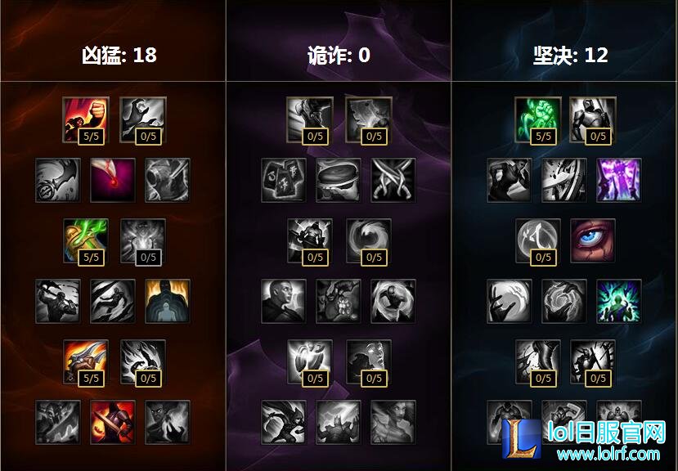Image resolution: width=678 pixels, height=471 pixels.
Task: Open the 坚决: 12 tree header
Action: pos(570,55)
